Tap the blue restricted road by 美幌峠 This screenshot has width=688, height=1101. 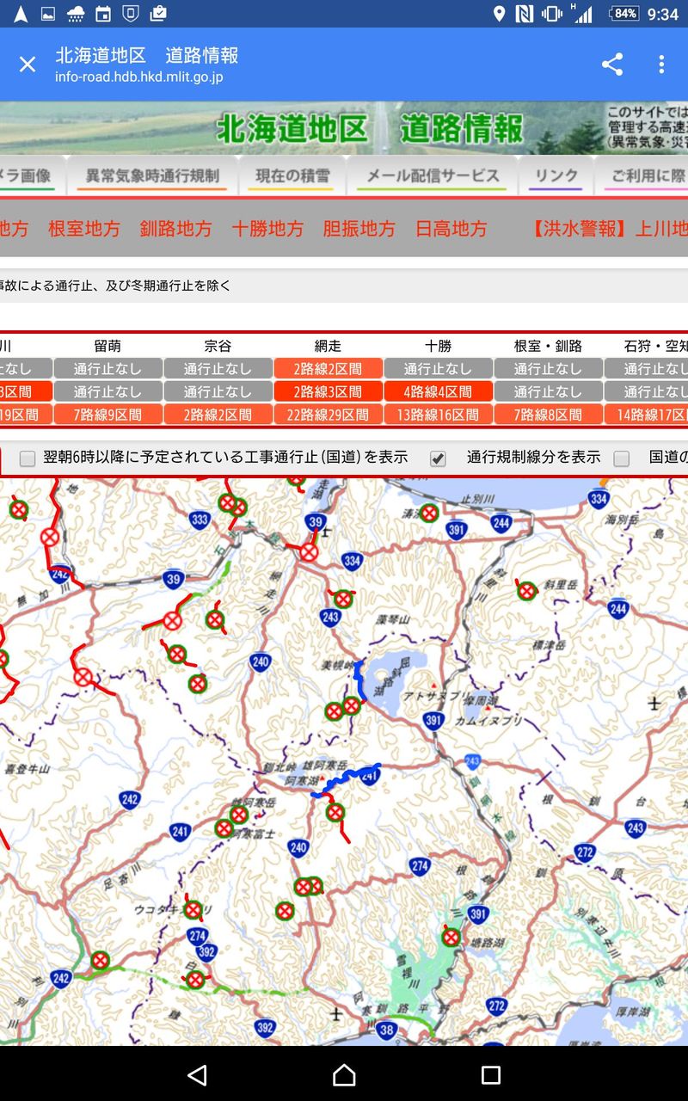[x=361, y=681]
